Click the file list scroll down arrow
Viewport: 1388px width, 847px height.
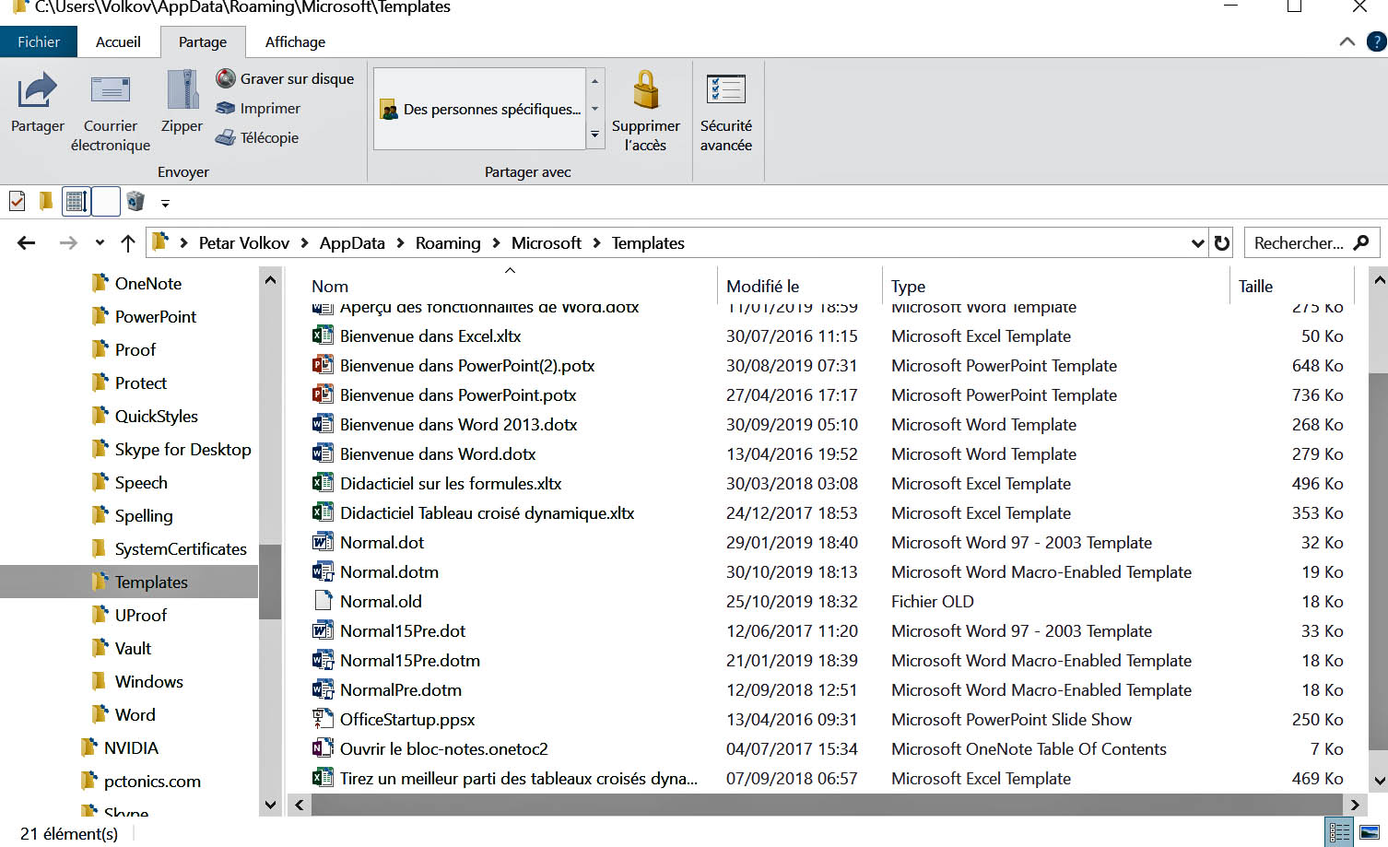coord(1379,781)
